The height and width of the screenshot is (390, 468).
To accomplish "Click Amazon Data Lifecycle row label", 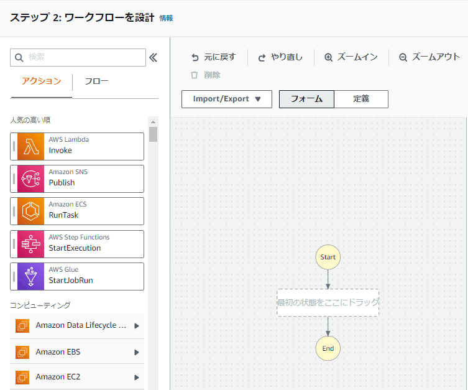I will click(x=81, y=325).
